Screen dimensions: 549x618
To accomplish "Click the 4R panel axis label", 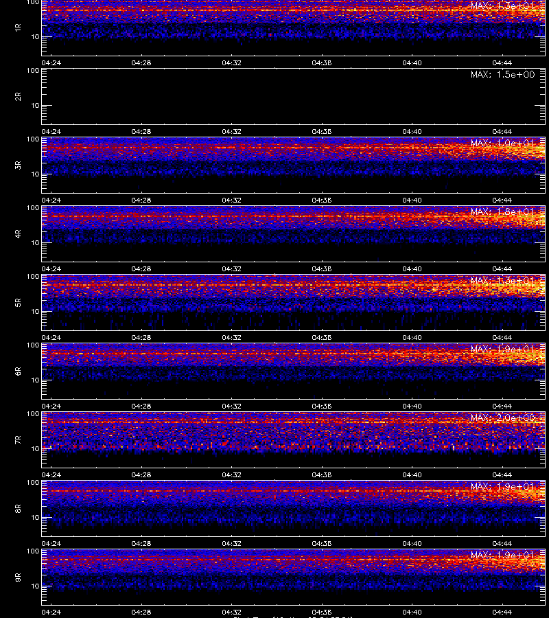I will coord(18,233).
